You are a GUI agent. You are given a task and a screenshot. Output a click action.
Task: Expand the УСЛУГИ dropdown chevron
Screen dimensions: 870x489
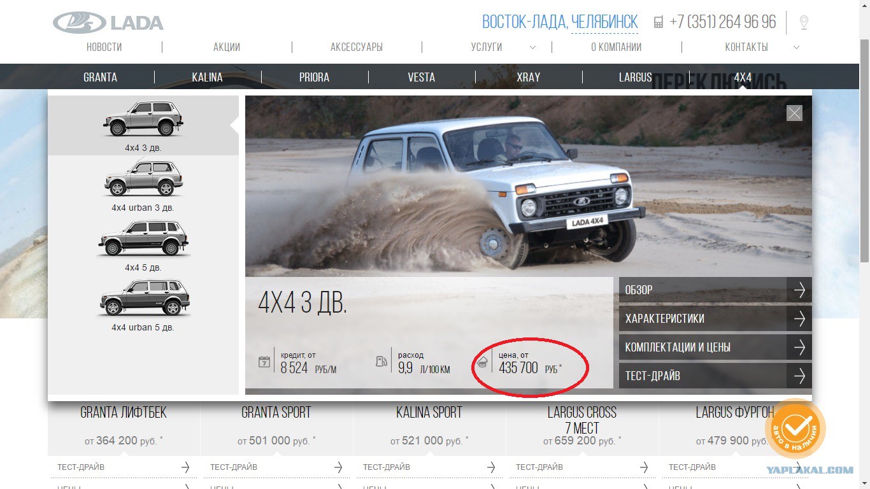(x=532, y=47)
